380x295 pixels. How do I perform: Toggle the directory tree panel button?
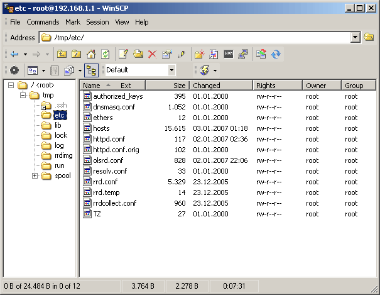(90, 70)
